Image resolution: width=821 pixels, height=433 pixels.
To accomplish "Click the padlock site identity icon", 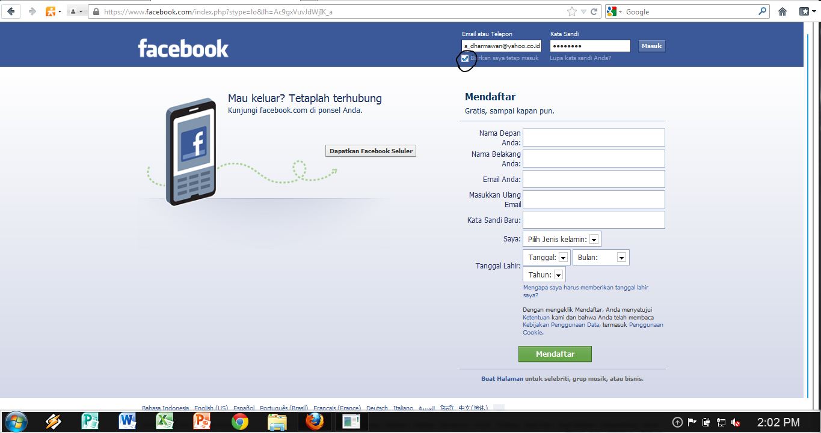I will (96, 11).
